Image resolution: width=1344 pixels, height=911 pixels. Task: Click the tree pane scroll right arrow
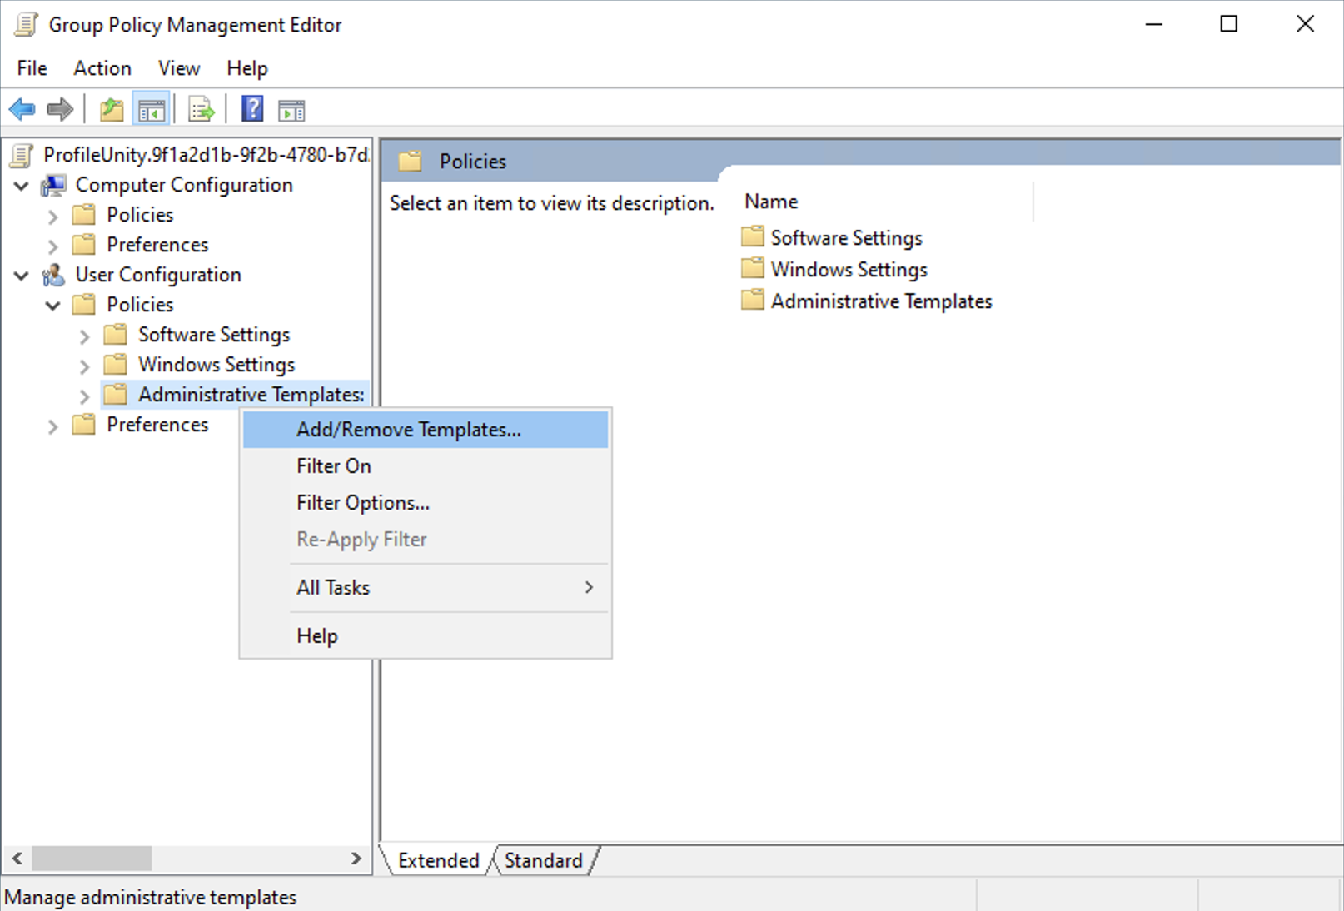356,858
